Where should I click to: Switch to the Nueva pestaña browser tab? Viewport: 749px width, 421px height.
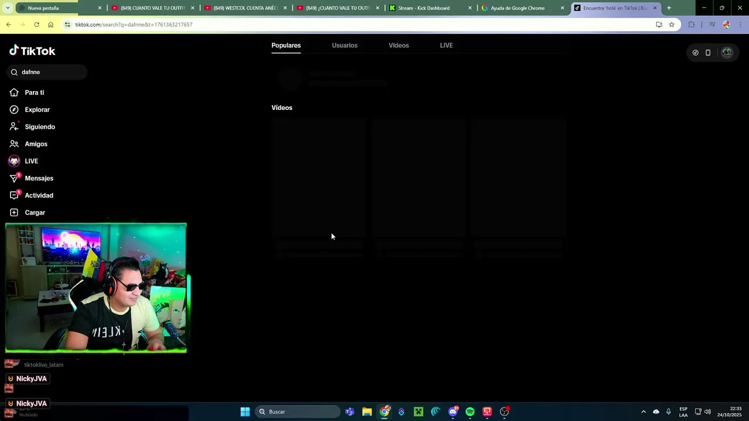(x=57, y=8)
